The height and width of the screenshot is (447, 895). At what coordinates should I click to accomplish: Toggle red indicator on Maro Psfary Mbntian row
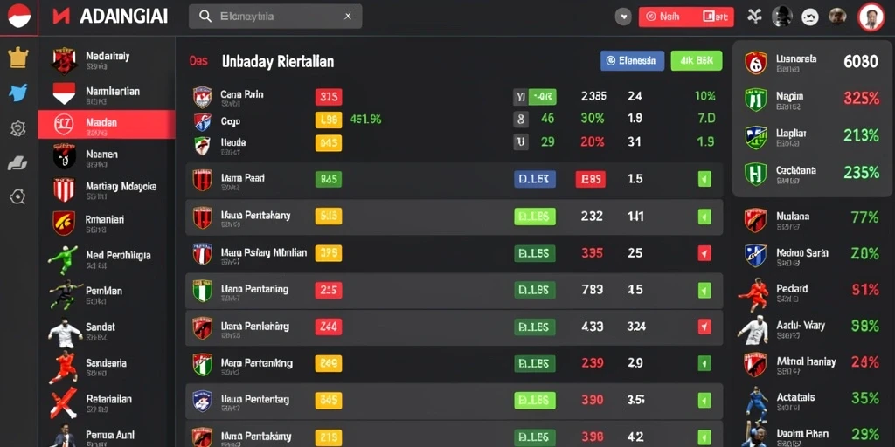pos(704,253)
